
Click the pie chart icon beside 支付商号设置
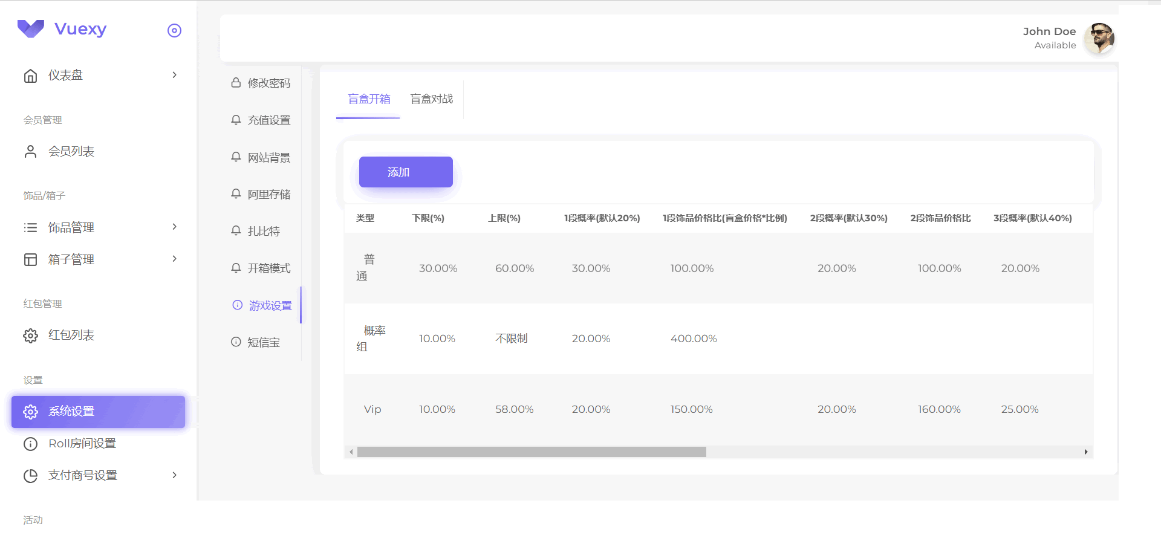click(x=30, y=476)
